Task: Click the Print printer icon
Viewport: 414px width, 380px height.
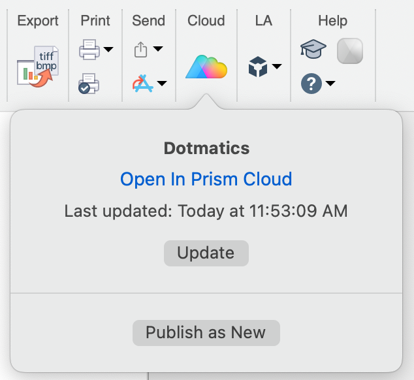Action: tap(88, 49)
